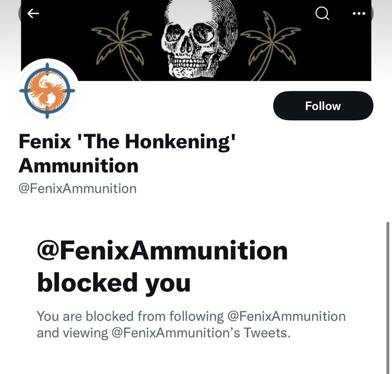Go back using the left arrow icon
Screen dimensions: 392x374
click(33, 13)
